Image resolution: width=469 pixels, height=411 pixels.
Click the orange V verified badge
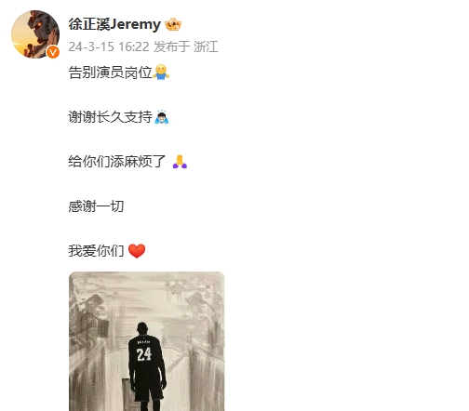point(53,52)
